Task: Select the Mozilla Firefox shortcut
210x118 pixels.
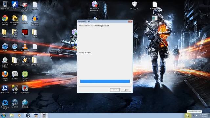Action: (x=5, y=76)
